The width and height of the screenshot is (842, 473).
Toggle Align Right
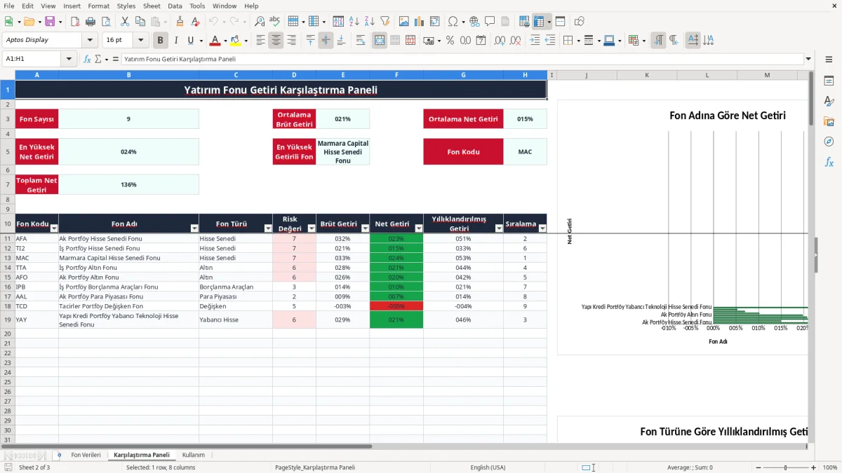292,41
